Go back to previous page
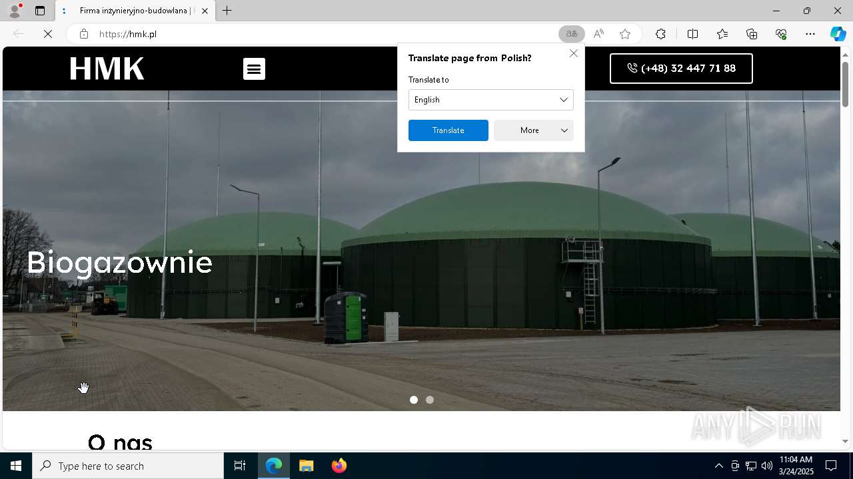Image resolution: width=853 pixels, height=479 pixels. click(x=19, y=34)
